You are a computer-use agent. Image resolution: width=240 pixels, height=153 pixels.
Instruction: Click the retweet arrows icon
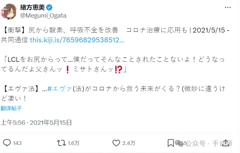(61, 143)
